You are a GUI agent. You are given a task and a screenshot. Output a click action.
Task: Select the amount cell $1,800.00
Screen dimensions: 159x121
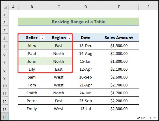[x=119, y=61]
